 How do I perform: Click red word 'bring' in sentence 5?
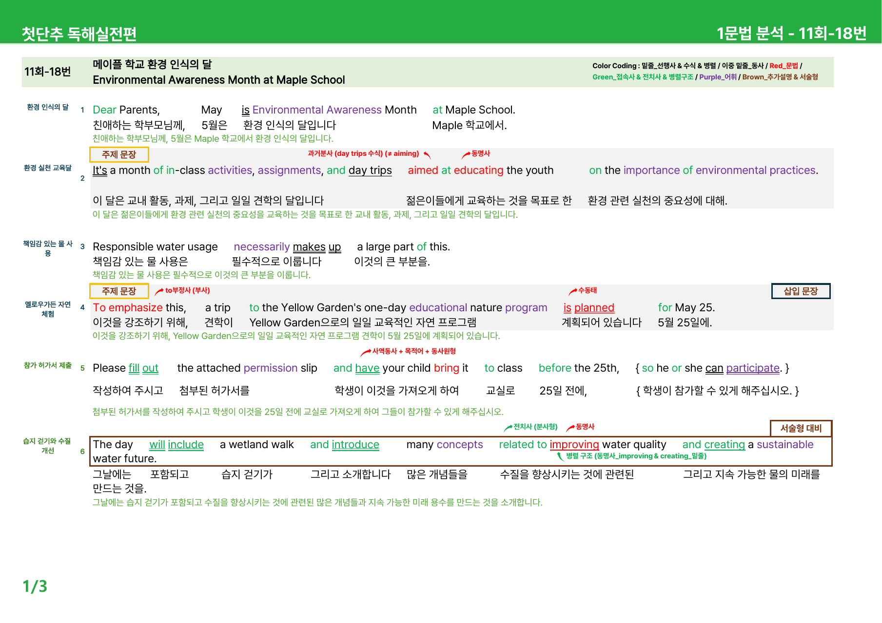tap(447, 368)
